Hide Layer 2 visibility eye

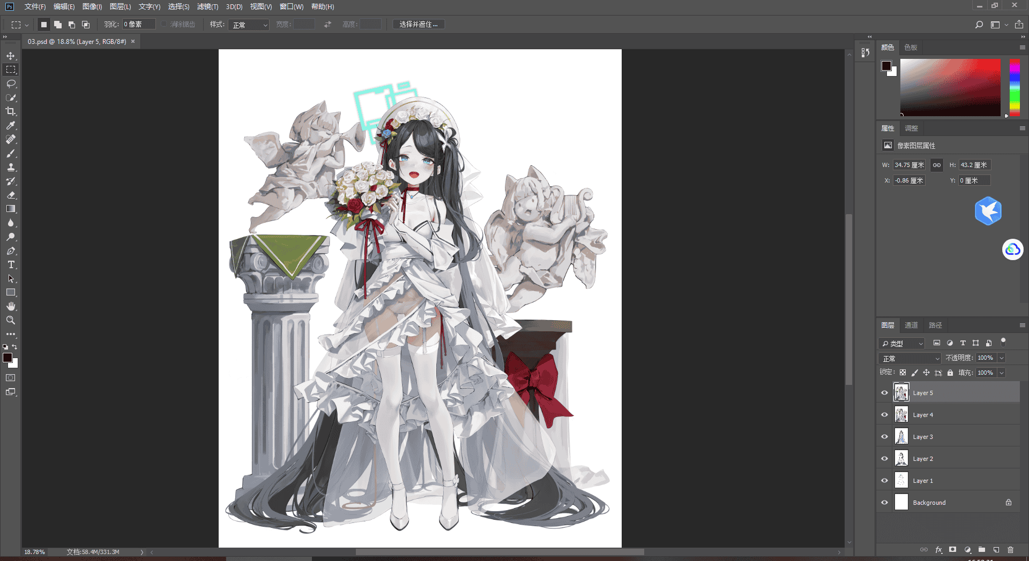click(885, 458)
